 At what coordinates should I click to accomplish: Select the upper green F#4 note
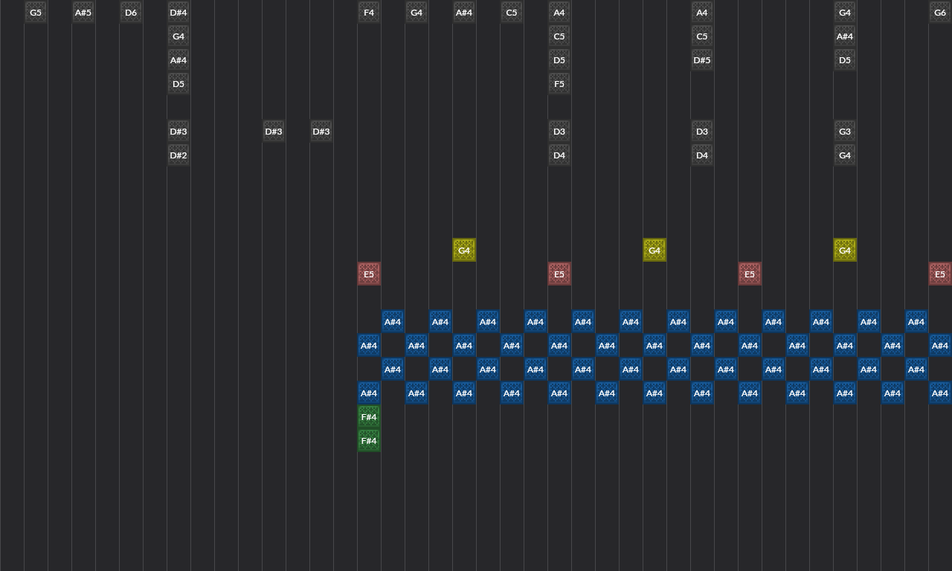coord(369,417)
